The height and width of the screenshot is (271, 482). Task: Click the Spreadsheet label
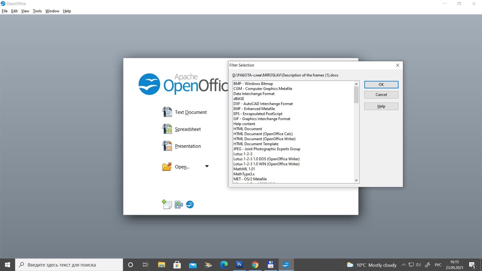(188, 129)
